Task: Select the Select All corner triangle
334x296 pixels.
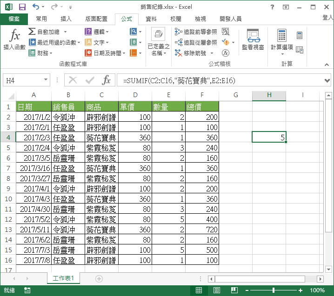Action: (11, 96)
